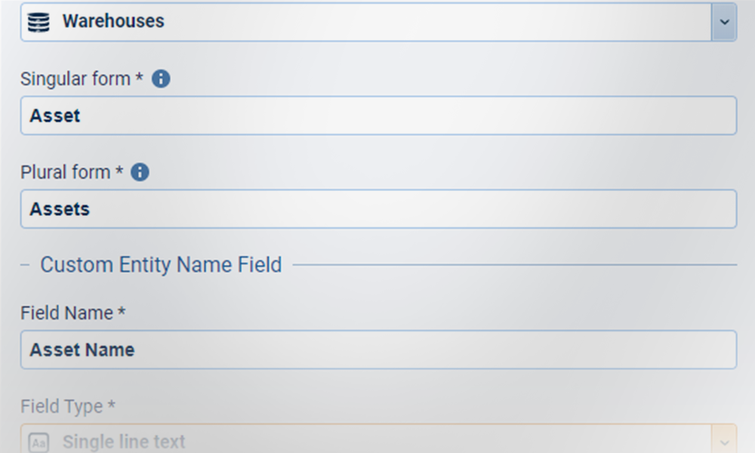
Task: Collapse the Custom Entity Name Field section
Action: pos(26,265)
